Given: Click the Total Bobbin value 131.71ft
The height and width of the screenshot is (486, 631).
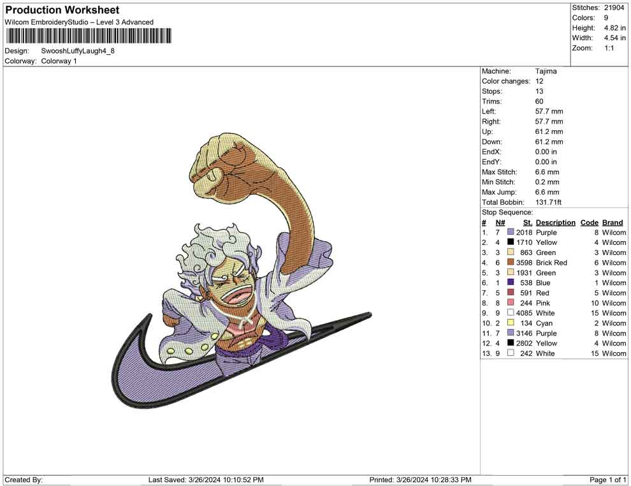Looking at the screenshot, I should (x=548, y=202).
